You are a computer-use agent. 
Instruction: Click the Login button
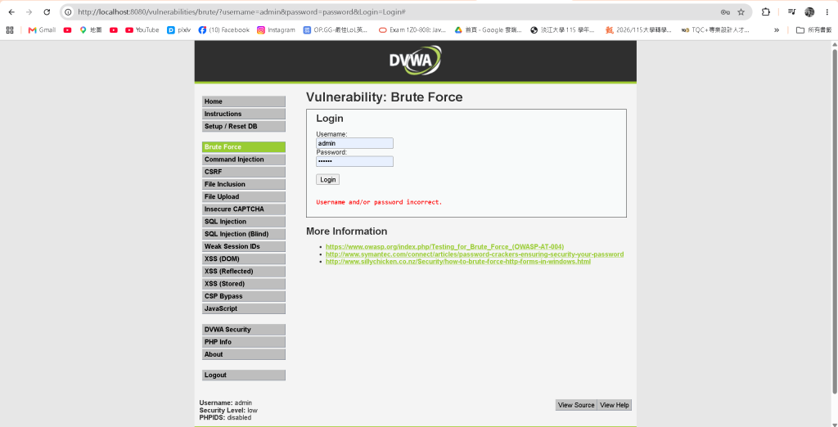tap(327, 180)
